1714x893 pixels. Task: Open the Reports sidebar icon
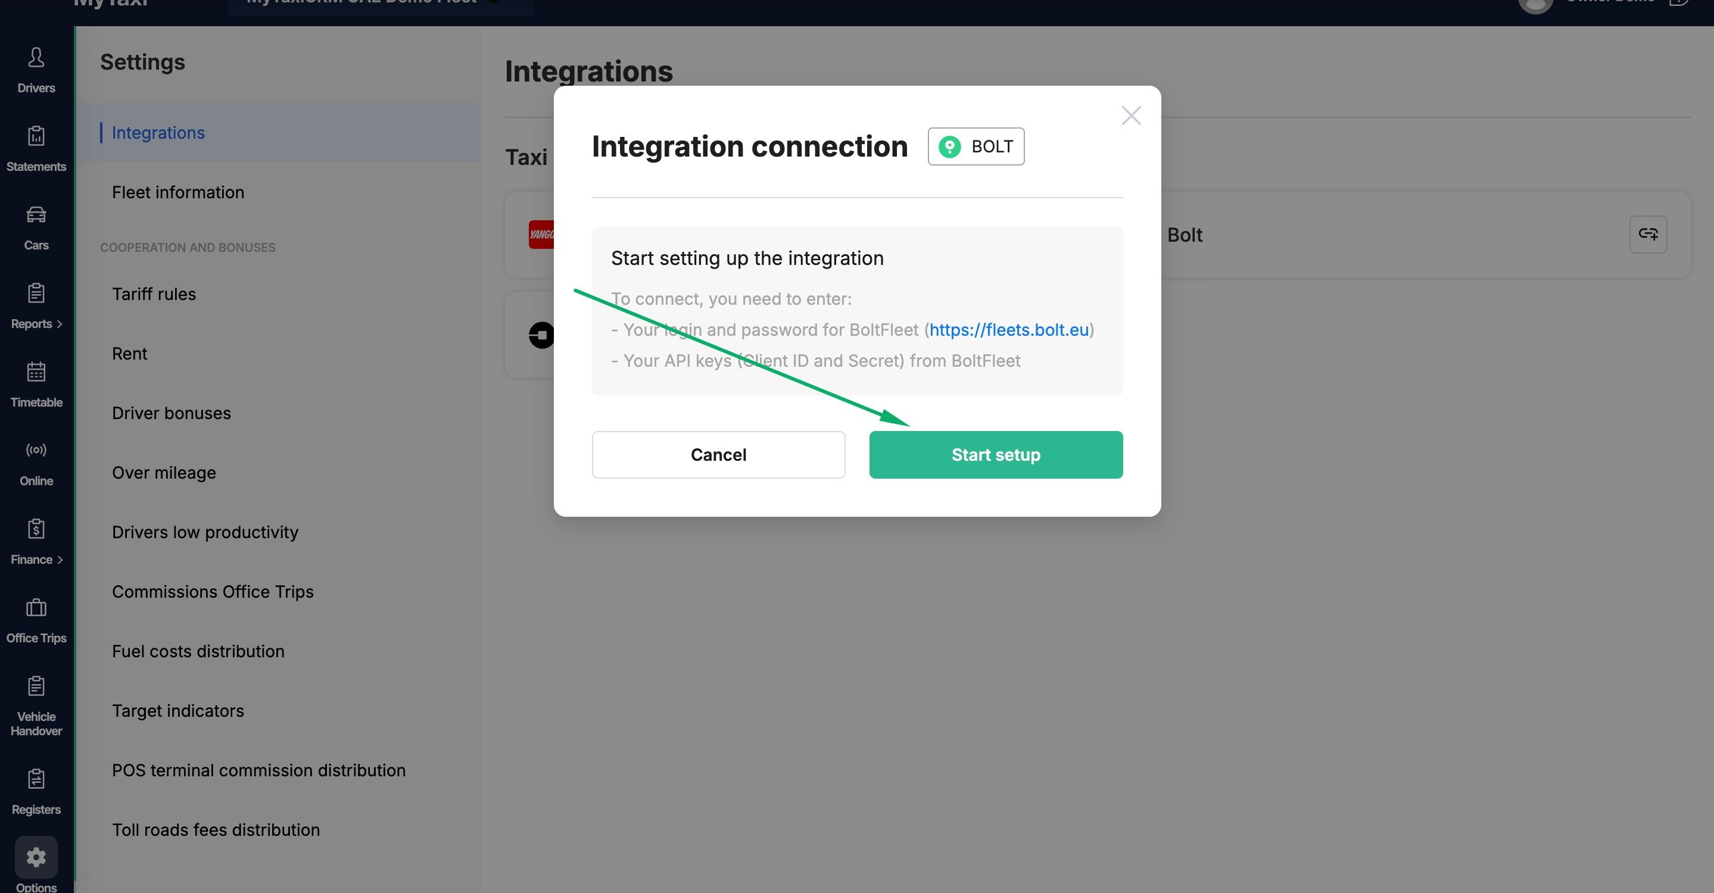pyautogui.click(x=36, y=293)
